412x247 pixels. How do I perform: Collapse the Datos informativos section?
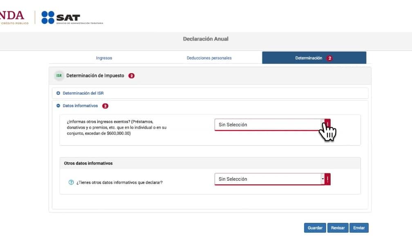tap(58, 106)
